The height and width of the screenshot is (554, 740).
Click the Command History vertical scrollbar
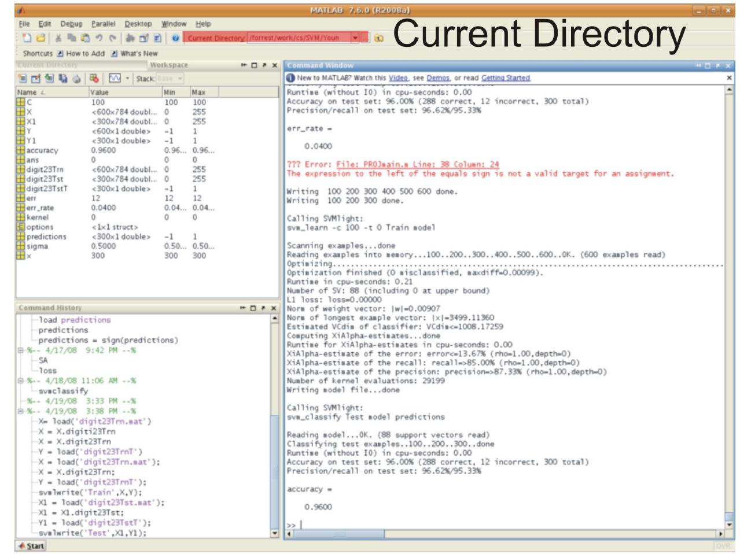pos(274,426)
